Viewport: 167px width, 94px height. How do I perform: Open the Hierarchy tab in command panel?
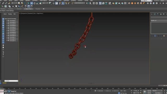click(x=158, y=14)
